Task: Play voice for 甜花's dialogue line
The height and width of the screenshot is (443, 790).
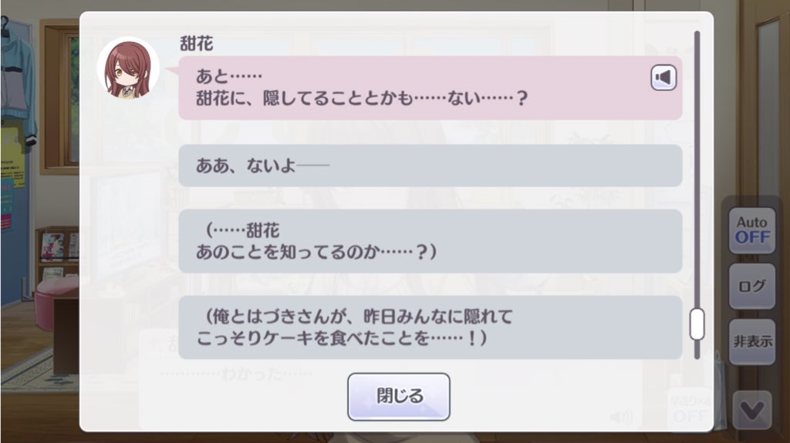Action: click(x=663, y=77)
